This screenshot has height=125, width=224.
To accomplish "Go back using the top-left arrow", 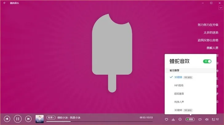I will 5,3.
